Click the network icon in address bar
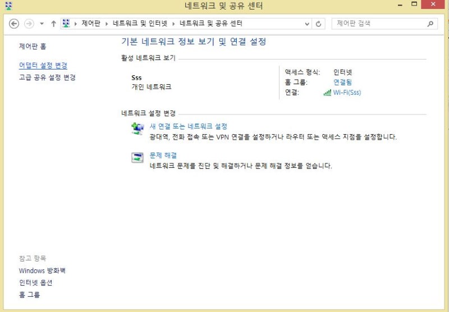 pyautogui.click(x=66, y=23)
